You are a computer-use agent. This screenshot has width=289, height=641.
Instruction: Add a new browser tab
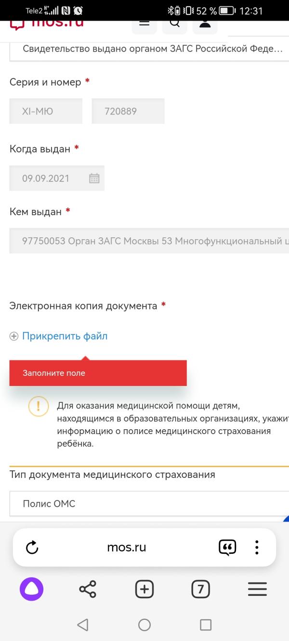[144, 589]
